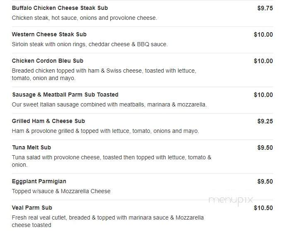Click the menupix watermark logo
The width and height of the screenshot is (305, 234).
[230, 200]
